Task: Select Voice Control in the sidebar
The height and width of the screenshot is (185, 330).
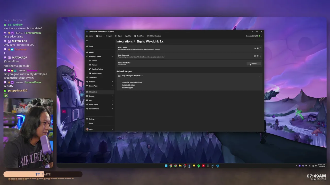Action: pos(100,105)
